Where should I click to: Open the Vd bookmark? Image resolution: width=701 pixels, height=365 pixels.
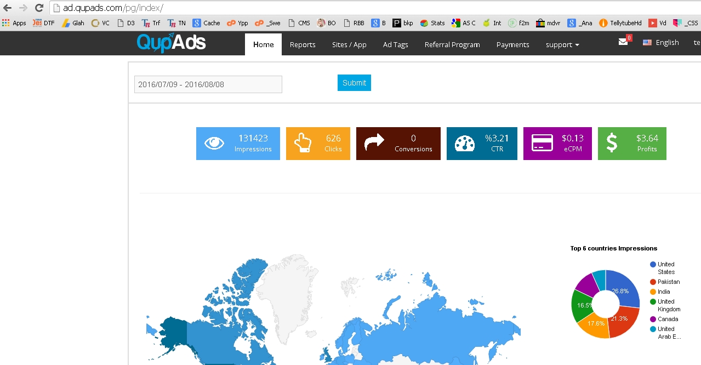tap(658, 23)
